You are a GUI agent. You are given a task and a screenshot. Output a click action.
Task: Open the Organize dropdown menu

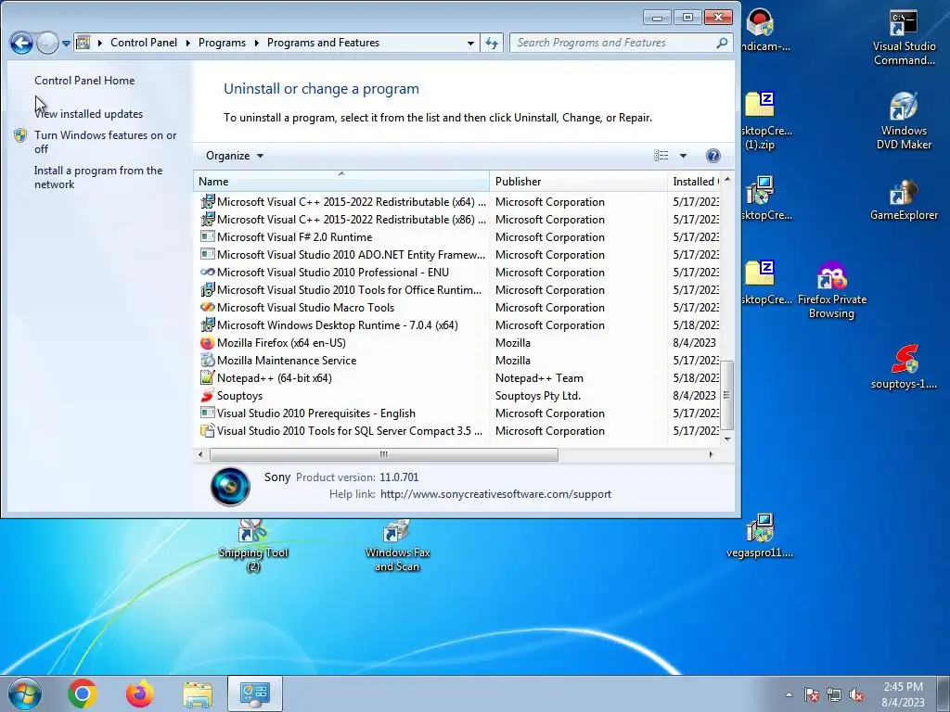click(x=235, y=156)
